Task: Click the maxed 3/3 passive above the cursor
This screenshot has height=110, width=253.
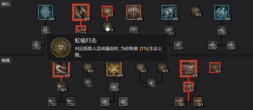Action: coord(107,11)
